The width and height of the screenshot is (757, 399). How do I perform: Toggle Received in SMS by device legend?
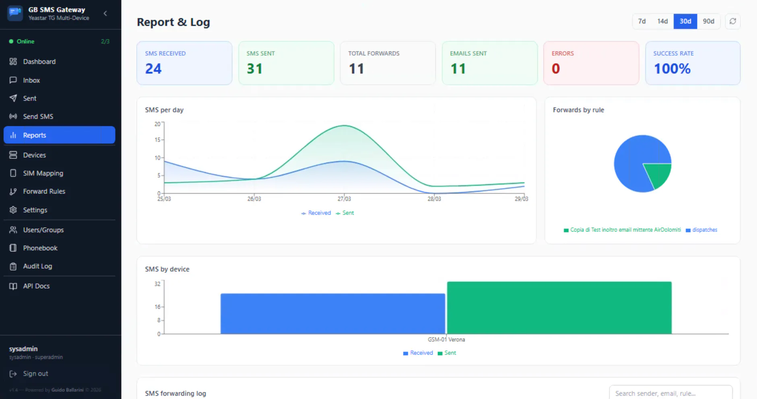click(x=418, y=353)
